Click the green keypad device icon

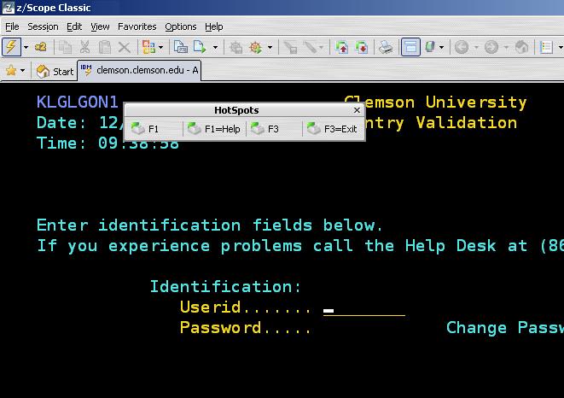(430, 47)
